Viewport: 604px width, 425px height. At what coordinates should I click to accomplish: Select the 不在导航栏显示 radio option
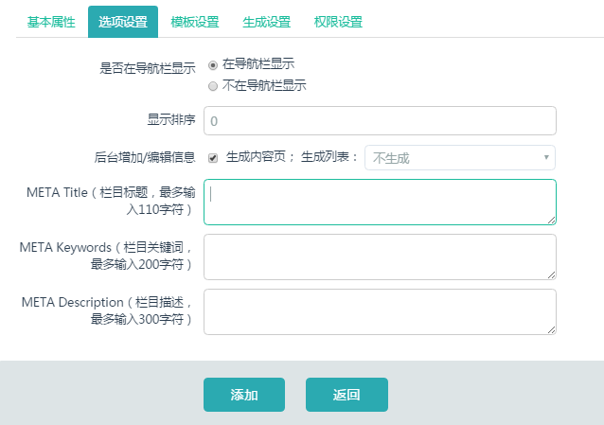click(x=213, y=86)
